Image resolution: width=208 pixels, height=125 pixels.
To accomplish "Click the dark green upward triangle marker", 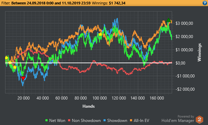I will [168, 20].
